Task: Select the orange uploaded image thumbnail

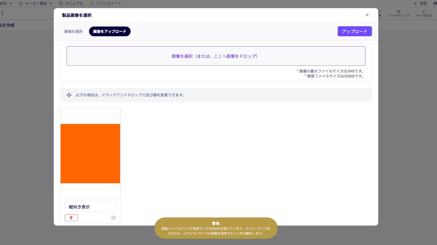Action: tap(90, 154)
